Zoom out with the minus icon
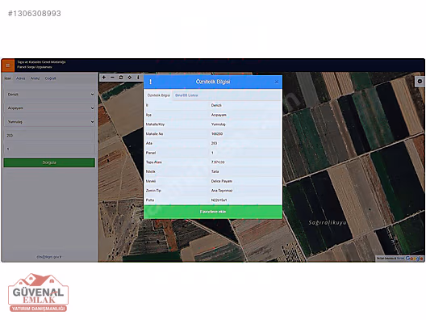426x320 pixels. (112, 78)
